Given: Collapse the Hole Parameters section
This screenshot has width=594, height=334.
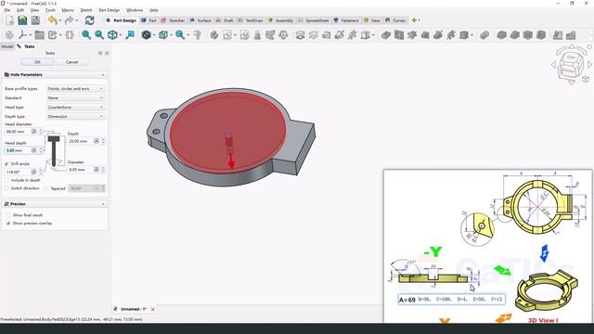Looking at the screenshot, I should pos(103,75).
